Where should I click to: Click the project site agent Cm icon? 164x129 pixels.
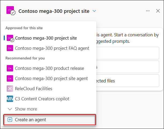(10, 78)
